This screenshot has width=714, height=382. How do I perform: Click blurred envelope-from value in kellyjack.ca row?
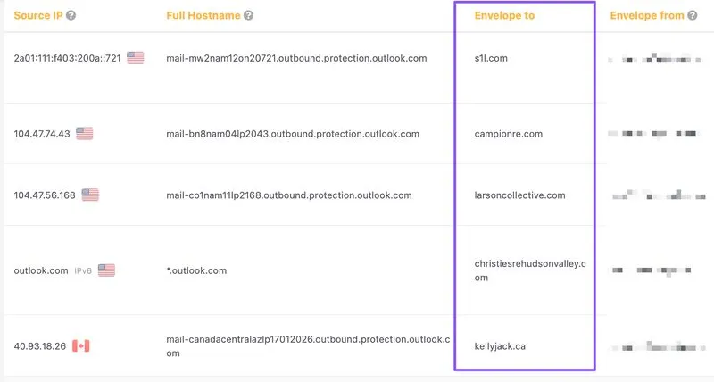point(658,346)
